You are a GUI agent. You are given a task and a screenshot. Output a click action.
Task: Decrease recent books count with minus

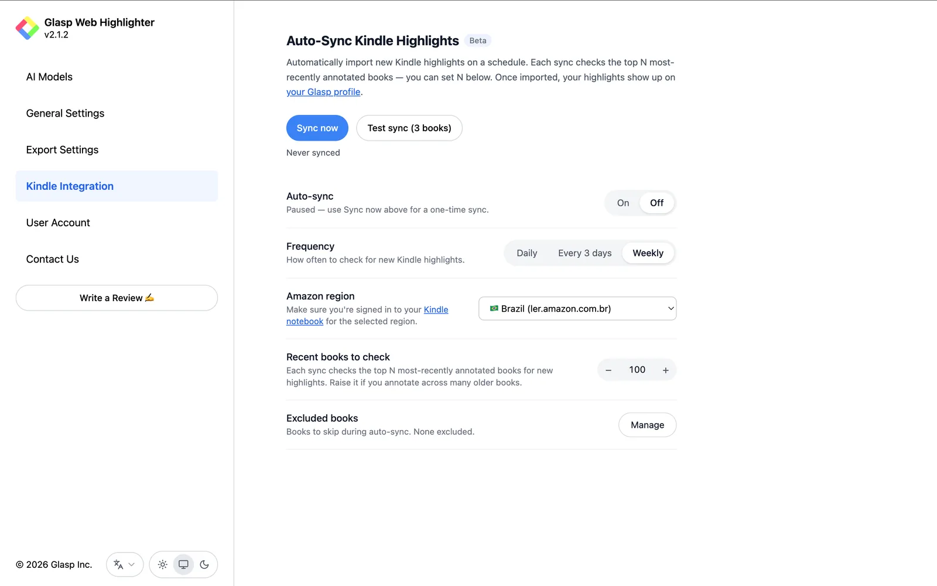608,370
